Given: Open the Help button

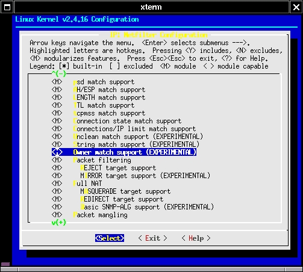Looking at the screenshot, I should click(x=196, y=238).
